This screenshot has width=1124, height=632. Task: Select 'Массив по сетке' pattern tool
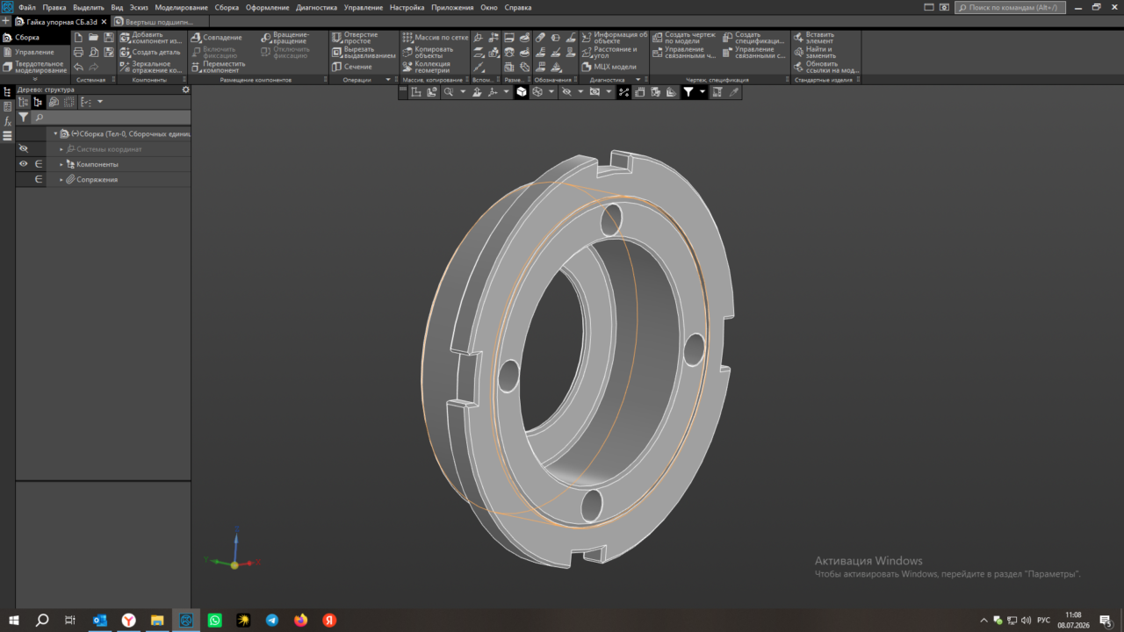436,38
